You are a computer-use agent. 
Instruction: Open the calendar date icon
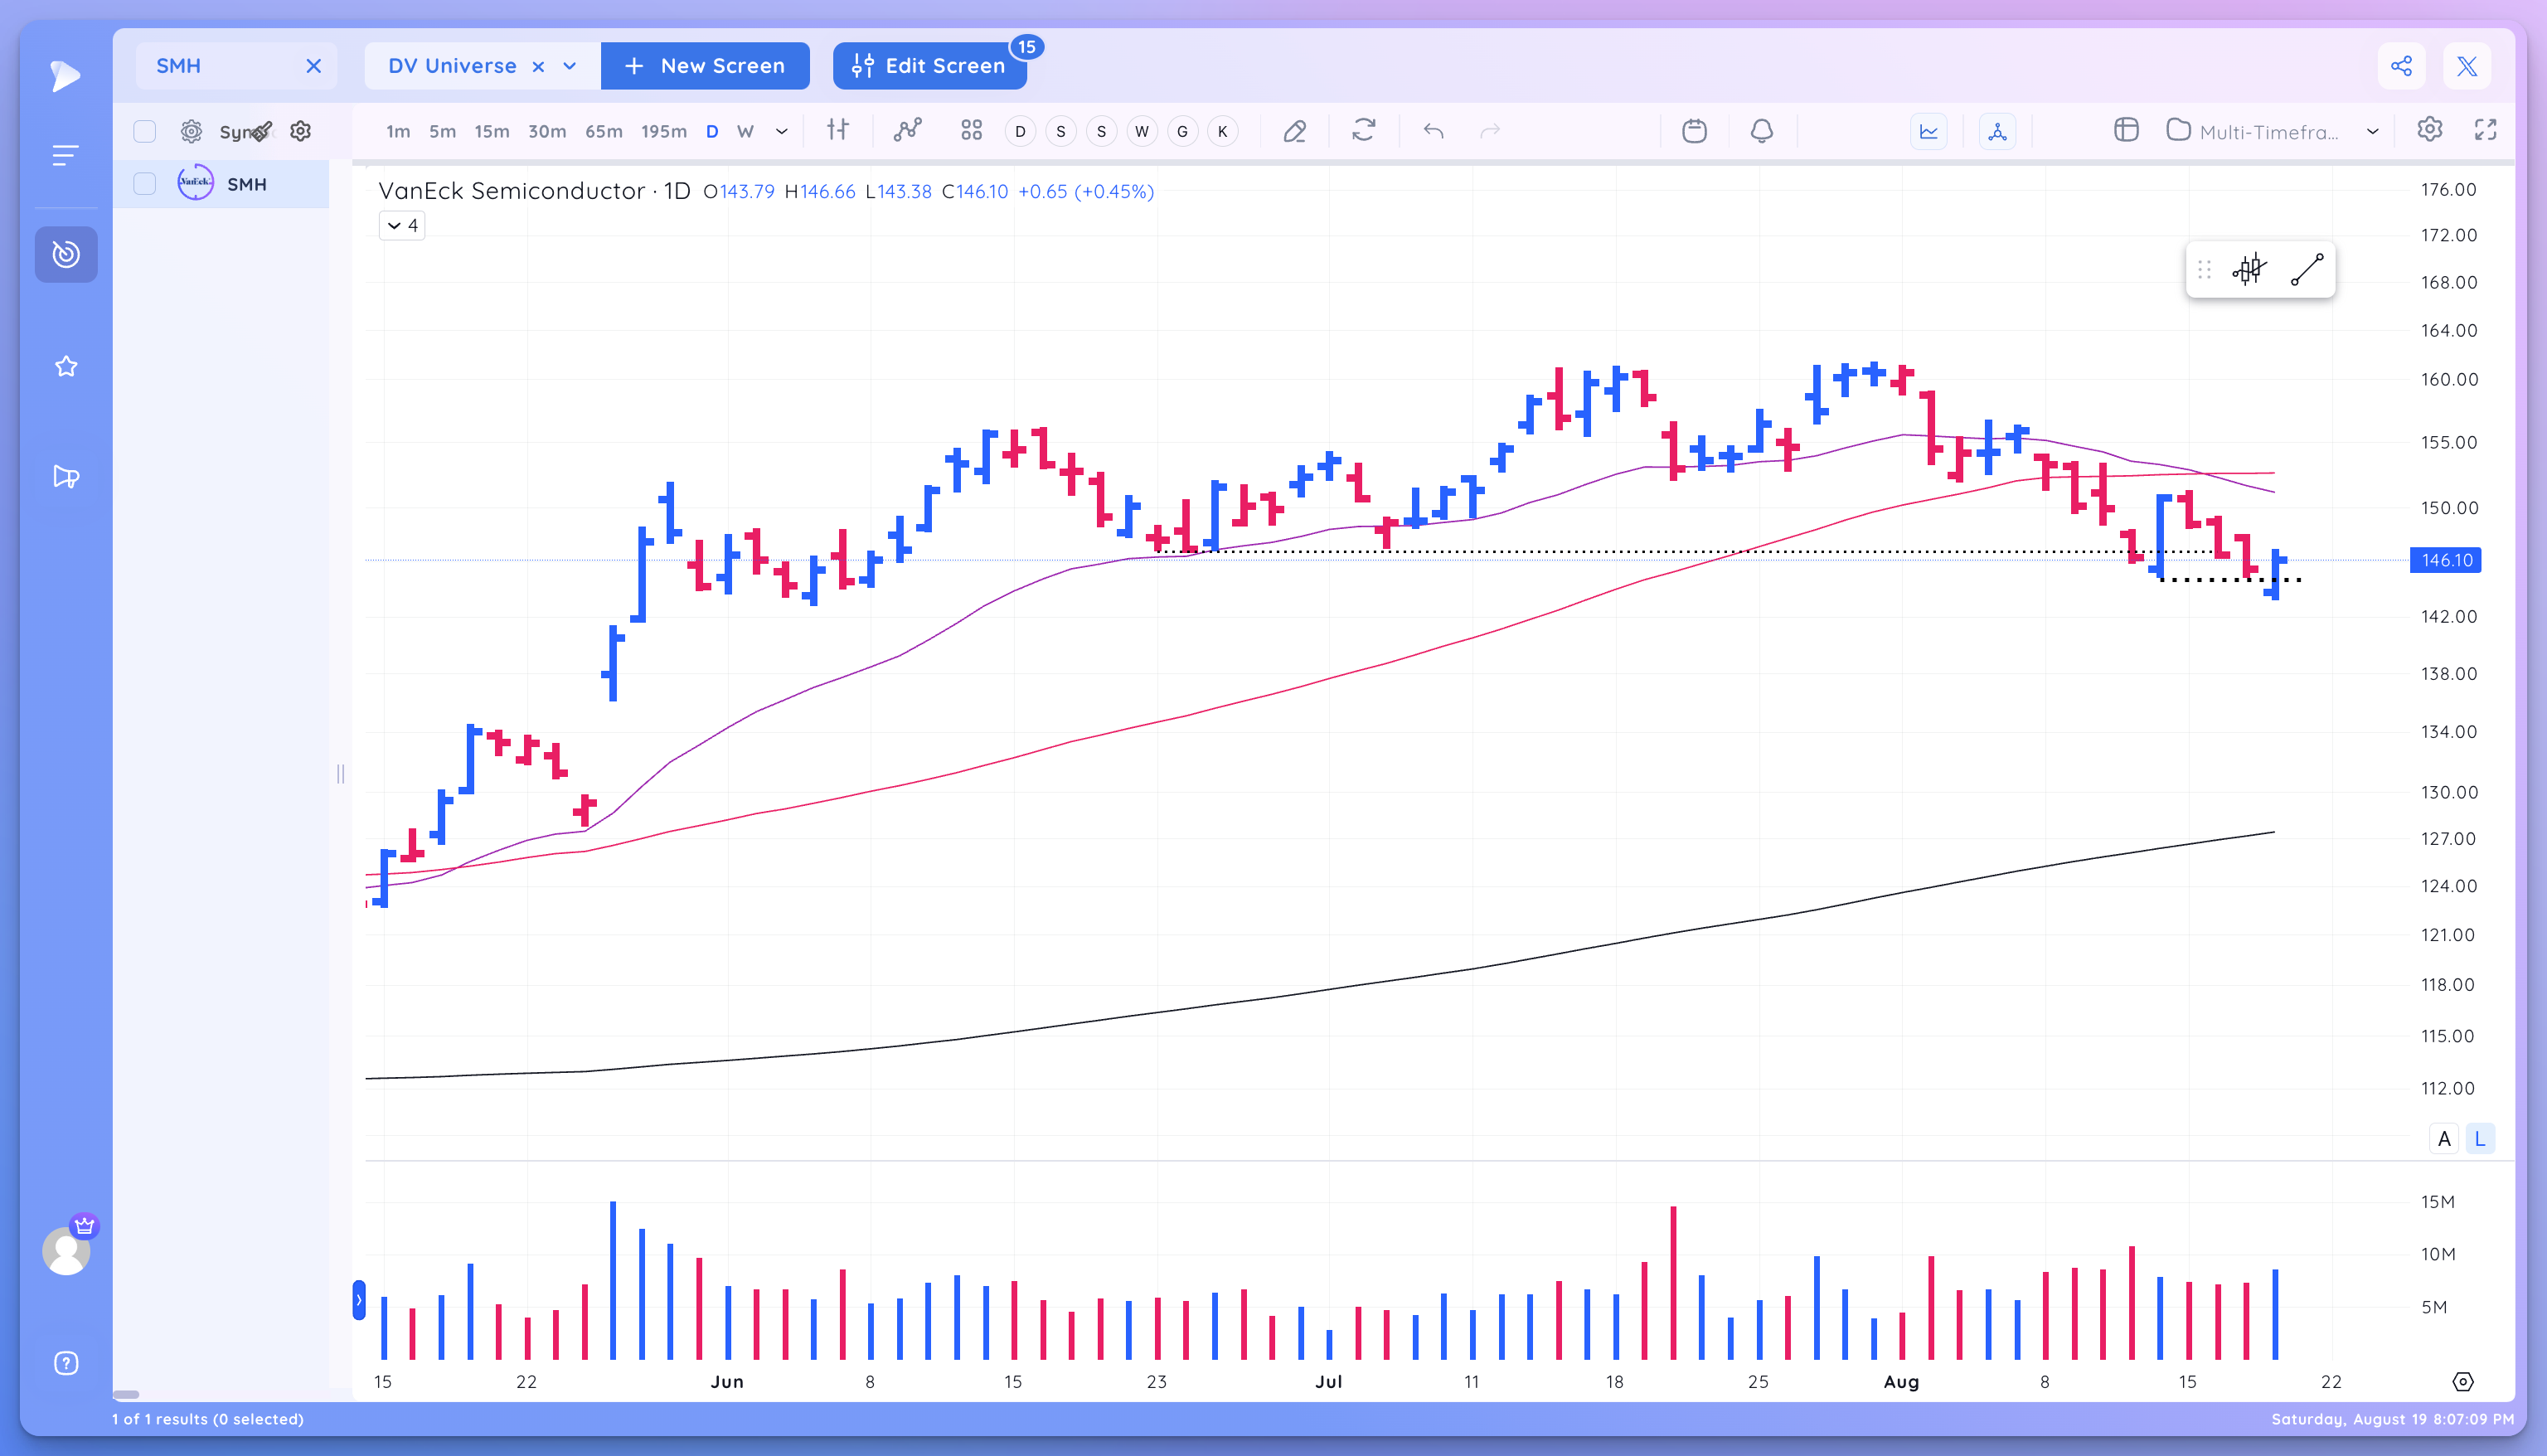pos(1695,131)
